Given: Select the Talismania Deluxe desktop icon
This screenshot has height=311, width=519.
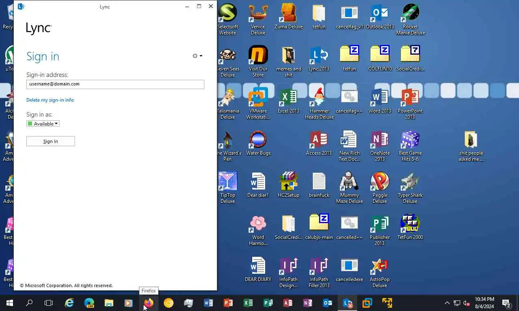Looking at the screenshot, I should 227,104.
